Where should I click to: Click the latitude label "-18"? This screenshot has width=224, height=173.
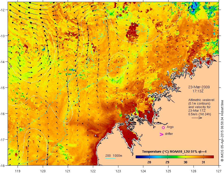3,165
